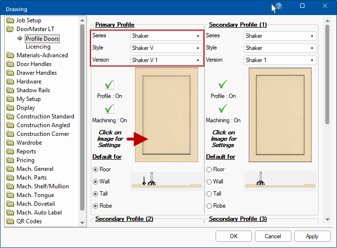This screenshot has width=337, height=248.
Task: Select Floor radio in Secondary Profile (1)
Action: pos(209,169)
